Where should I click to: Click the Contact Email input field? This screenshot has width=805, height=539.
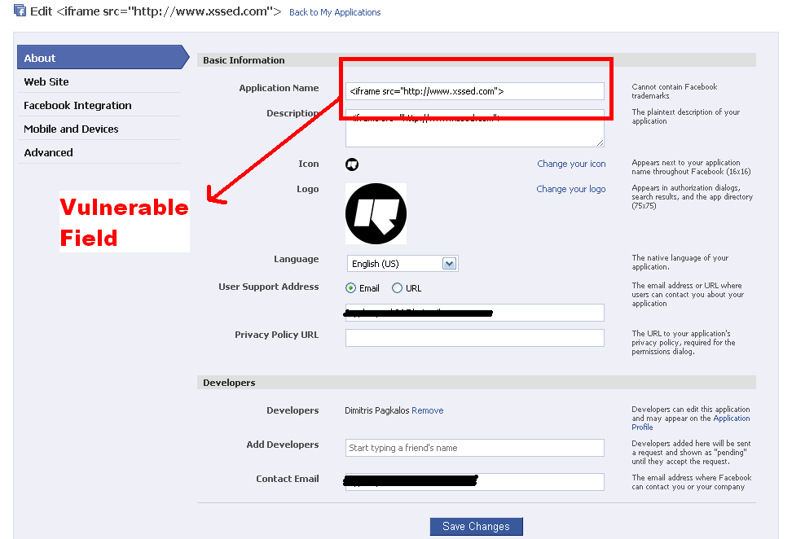[474, 481]
